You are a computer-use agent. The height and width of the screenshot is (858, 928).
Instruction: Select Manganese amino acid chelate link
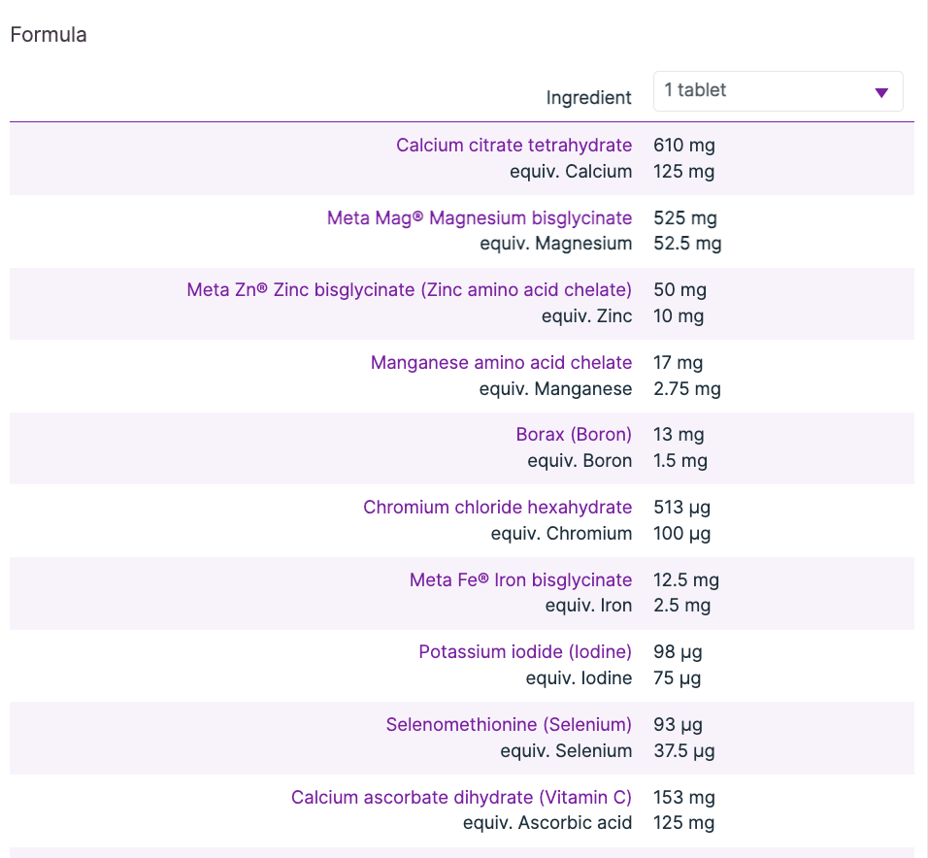[x=501, y=363]
